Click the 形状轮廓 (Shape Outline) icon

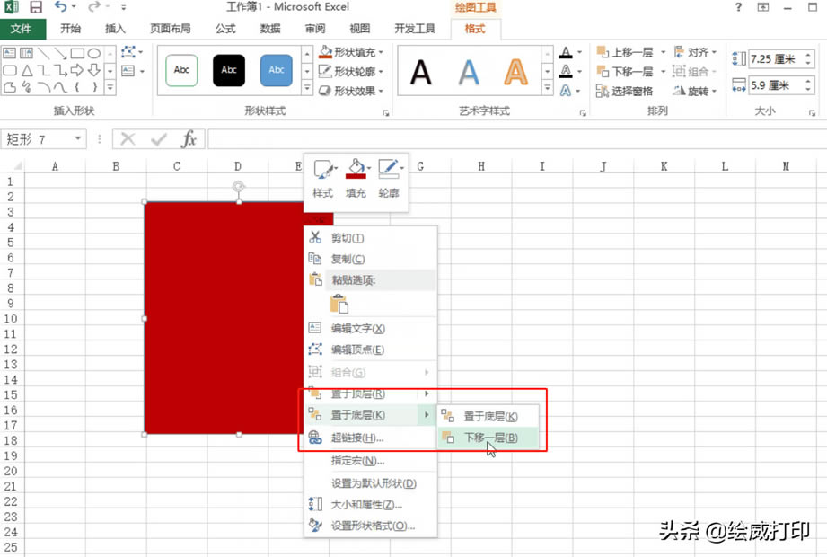coord(322,69)
